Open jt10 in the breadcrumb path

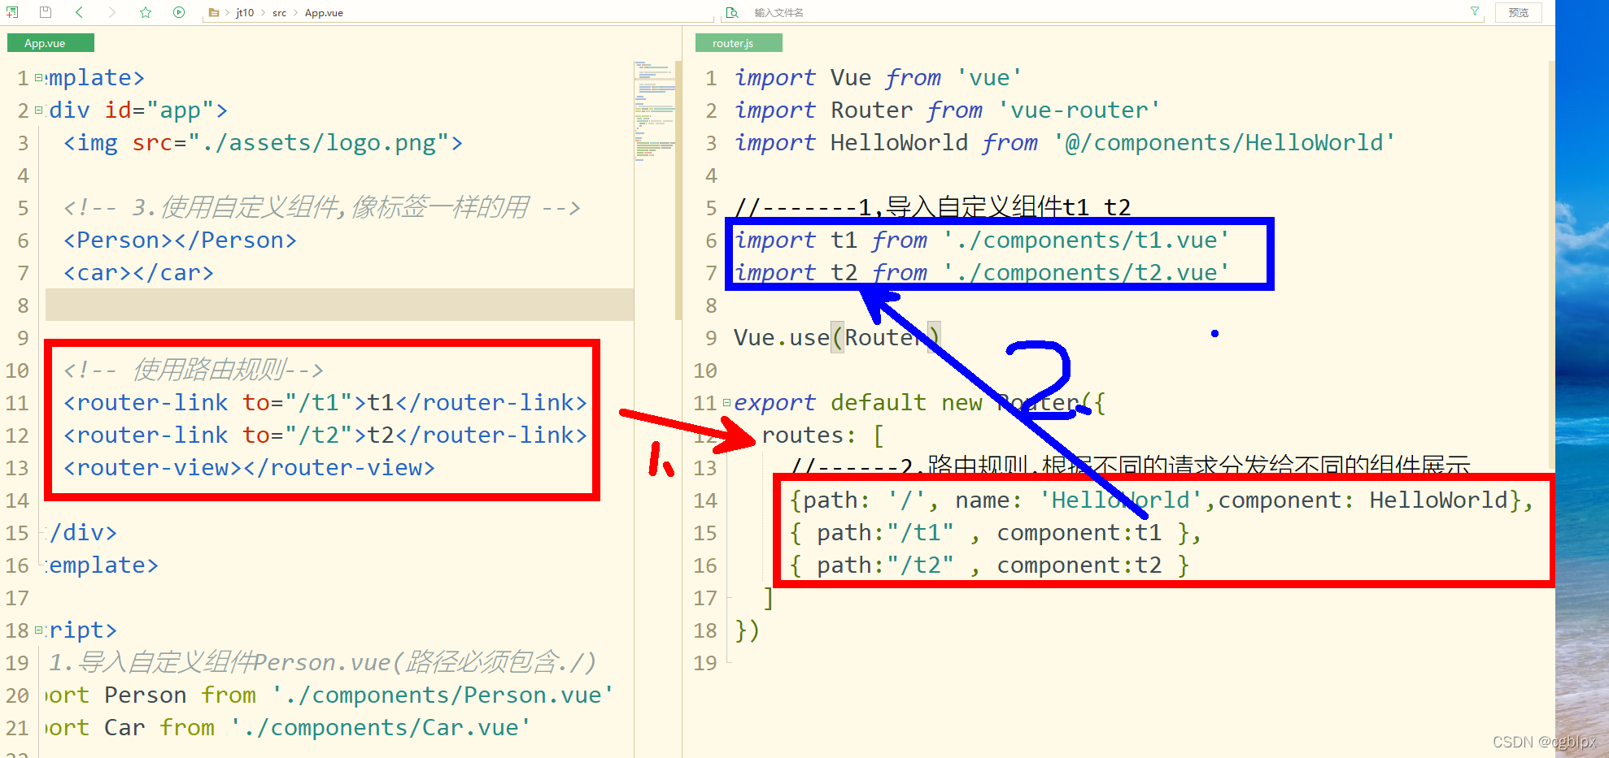(245, 12)
